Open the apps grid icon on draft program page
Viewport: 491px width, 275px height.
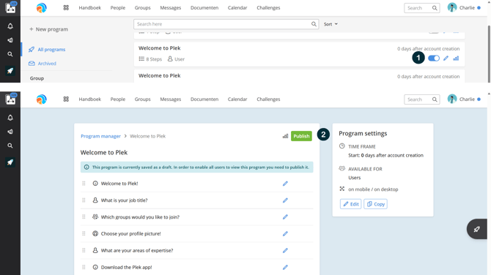[x=66, y=99]
